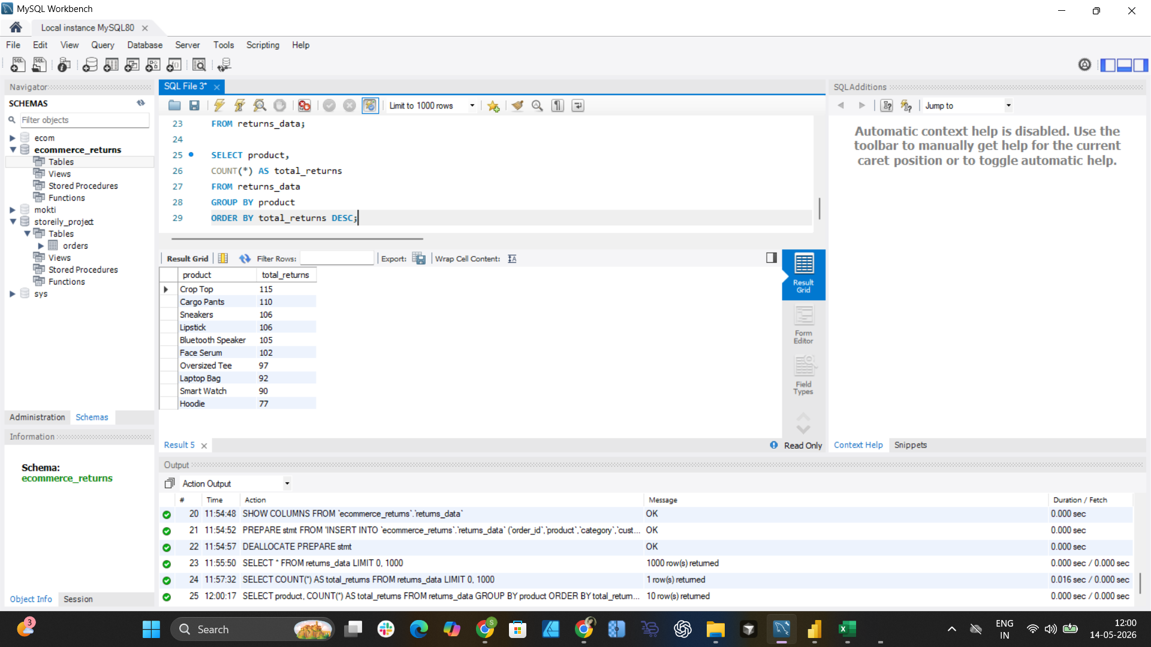Open the reconnect to DBMS icon
This screenshot has height=647, width=1151.
224,65
